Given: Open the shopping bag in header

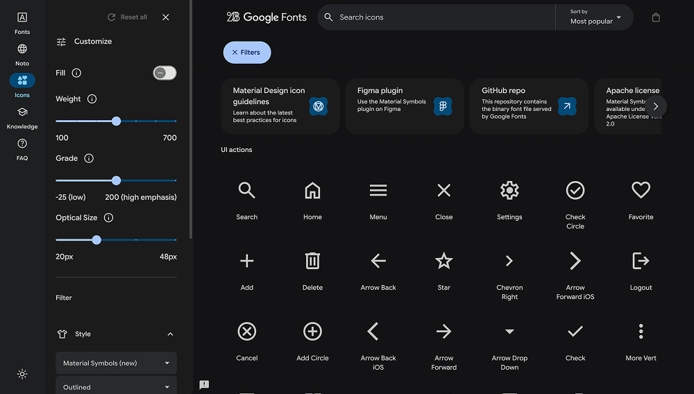Looking at the screenshot, I should point(656,17).
